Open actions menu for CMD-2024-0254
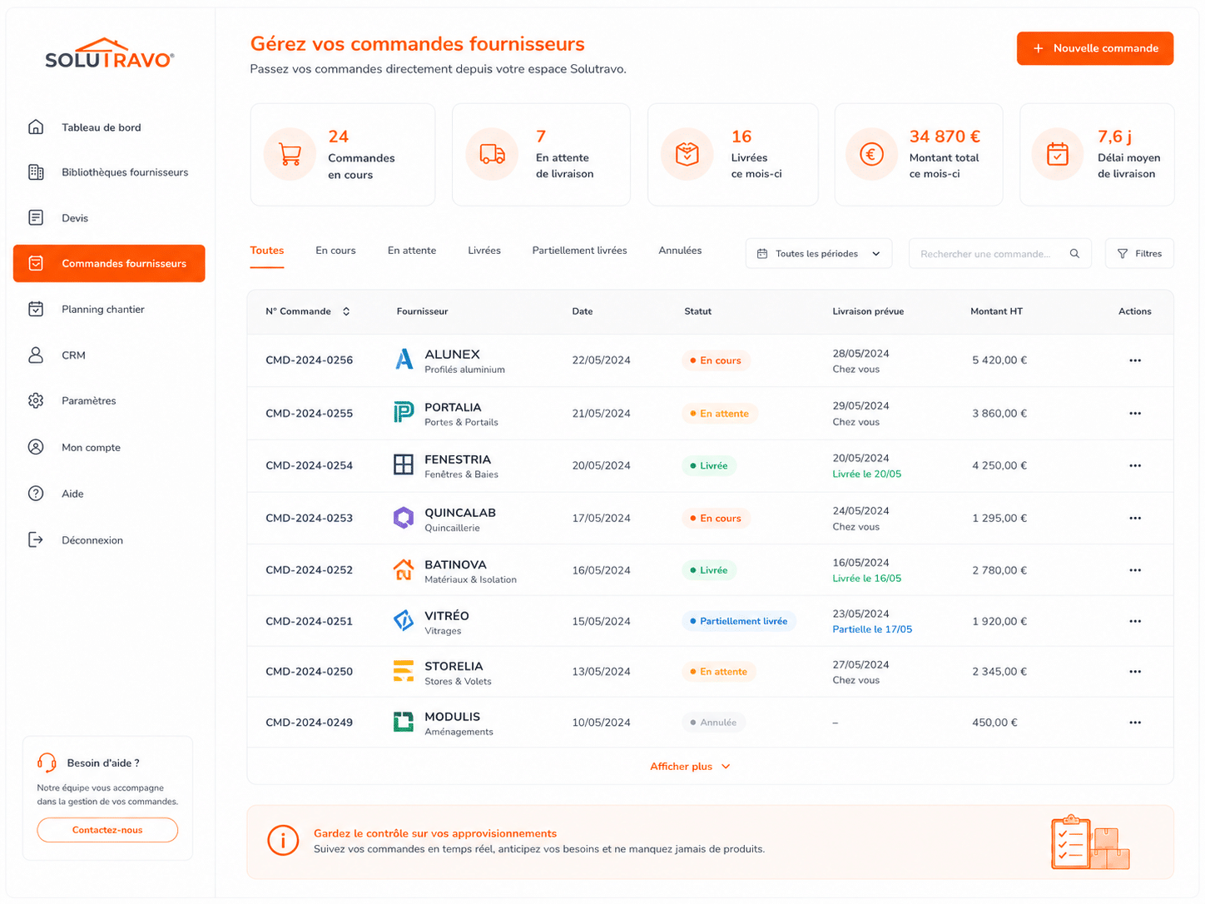 tap(1135, 465)
